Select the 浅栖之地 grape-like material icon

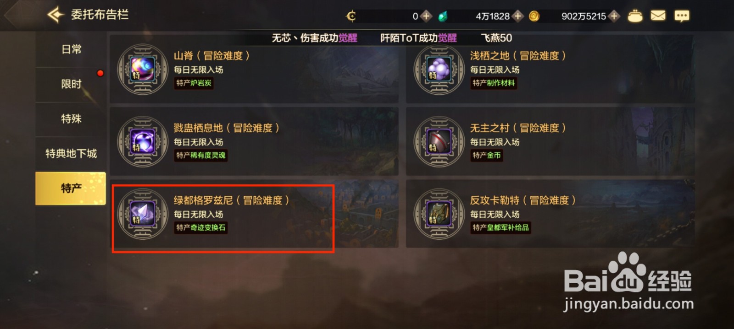[439, 69]
